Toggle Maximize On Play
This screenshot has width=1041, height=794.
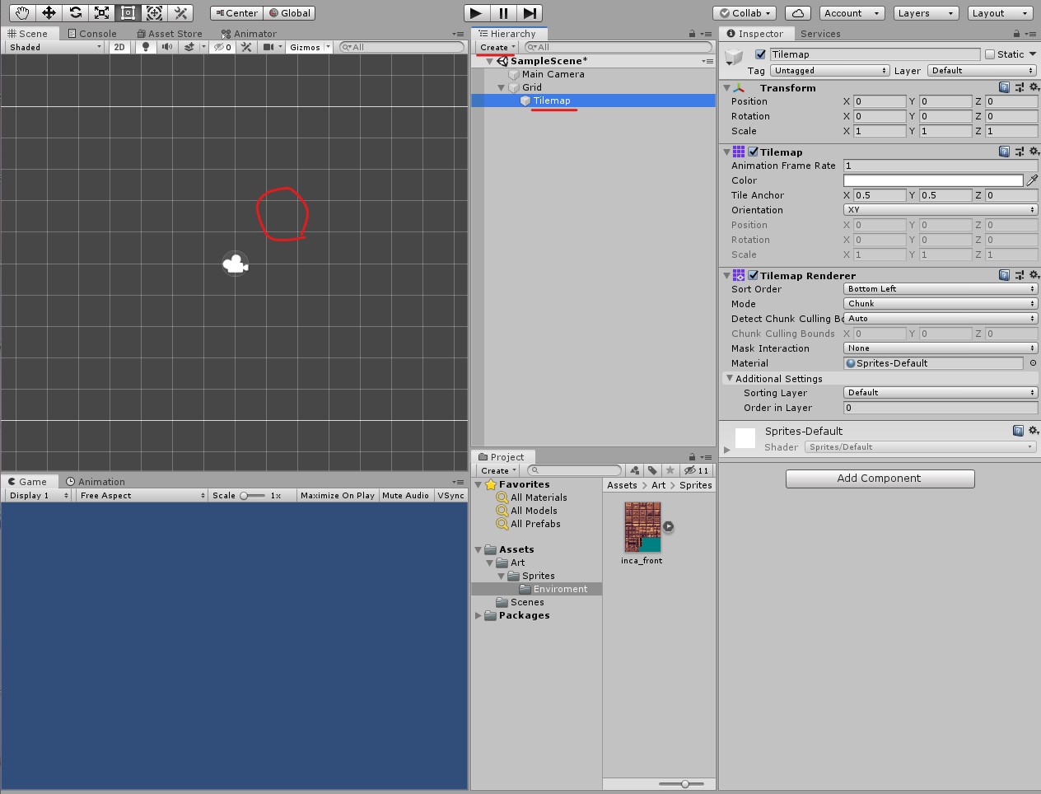337,495
